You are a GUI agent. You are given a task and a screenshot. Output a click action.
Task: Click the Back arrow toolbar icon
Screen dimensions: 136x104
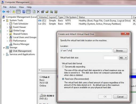[4, 11]
